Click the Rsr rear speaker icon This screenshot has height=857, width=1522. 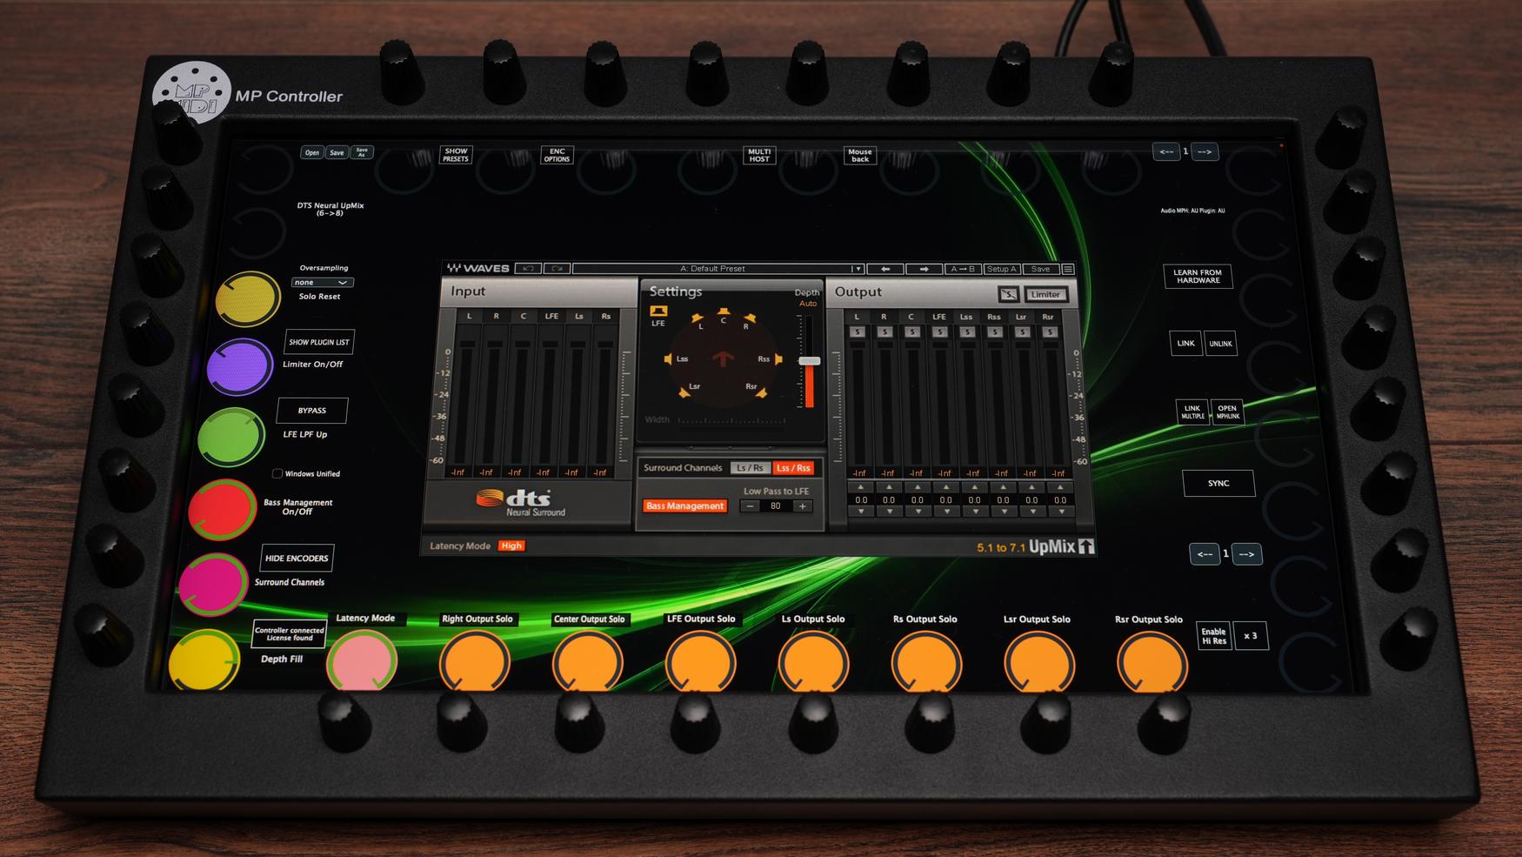click(x=762, y=393)
